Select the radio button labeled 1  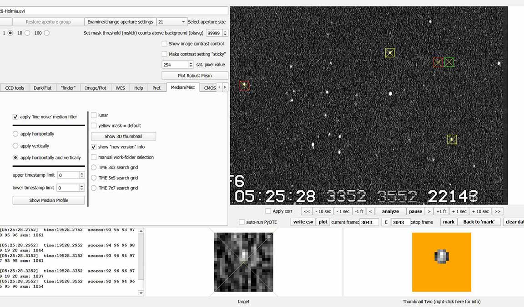coord(11,33)
